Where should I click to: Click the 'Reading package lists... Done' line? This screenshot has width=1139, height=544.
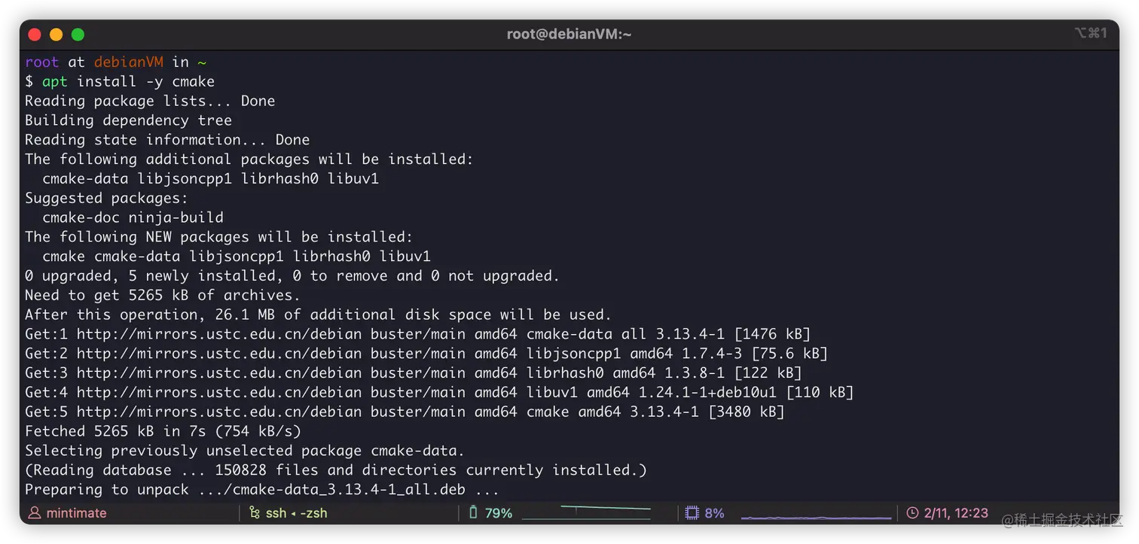150,101
